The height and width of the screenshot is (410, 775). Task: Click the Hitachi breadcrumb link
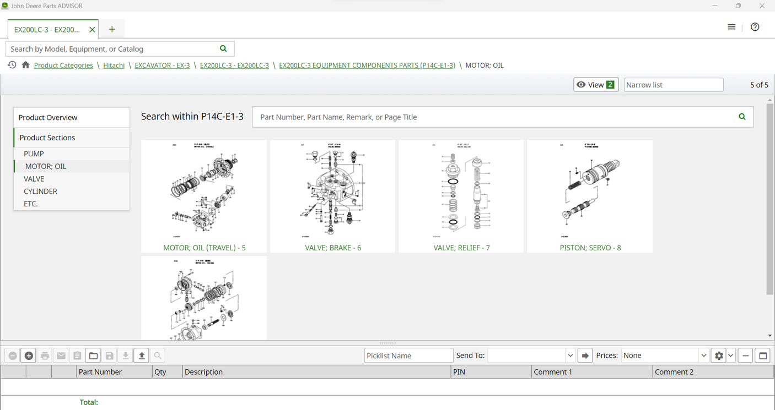114,65
